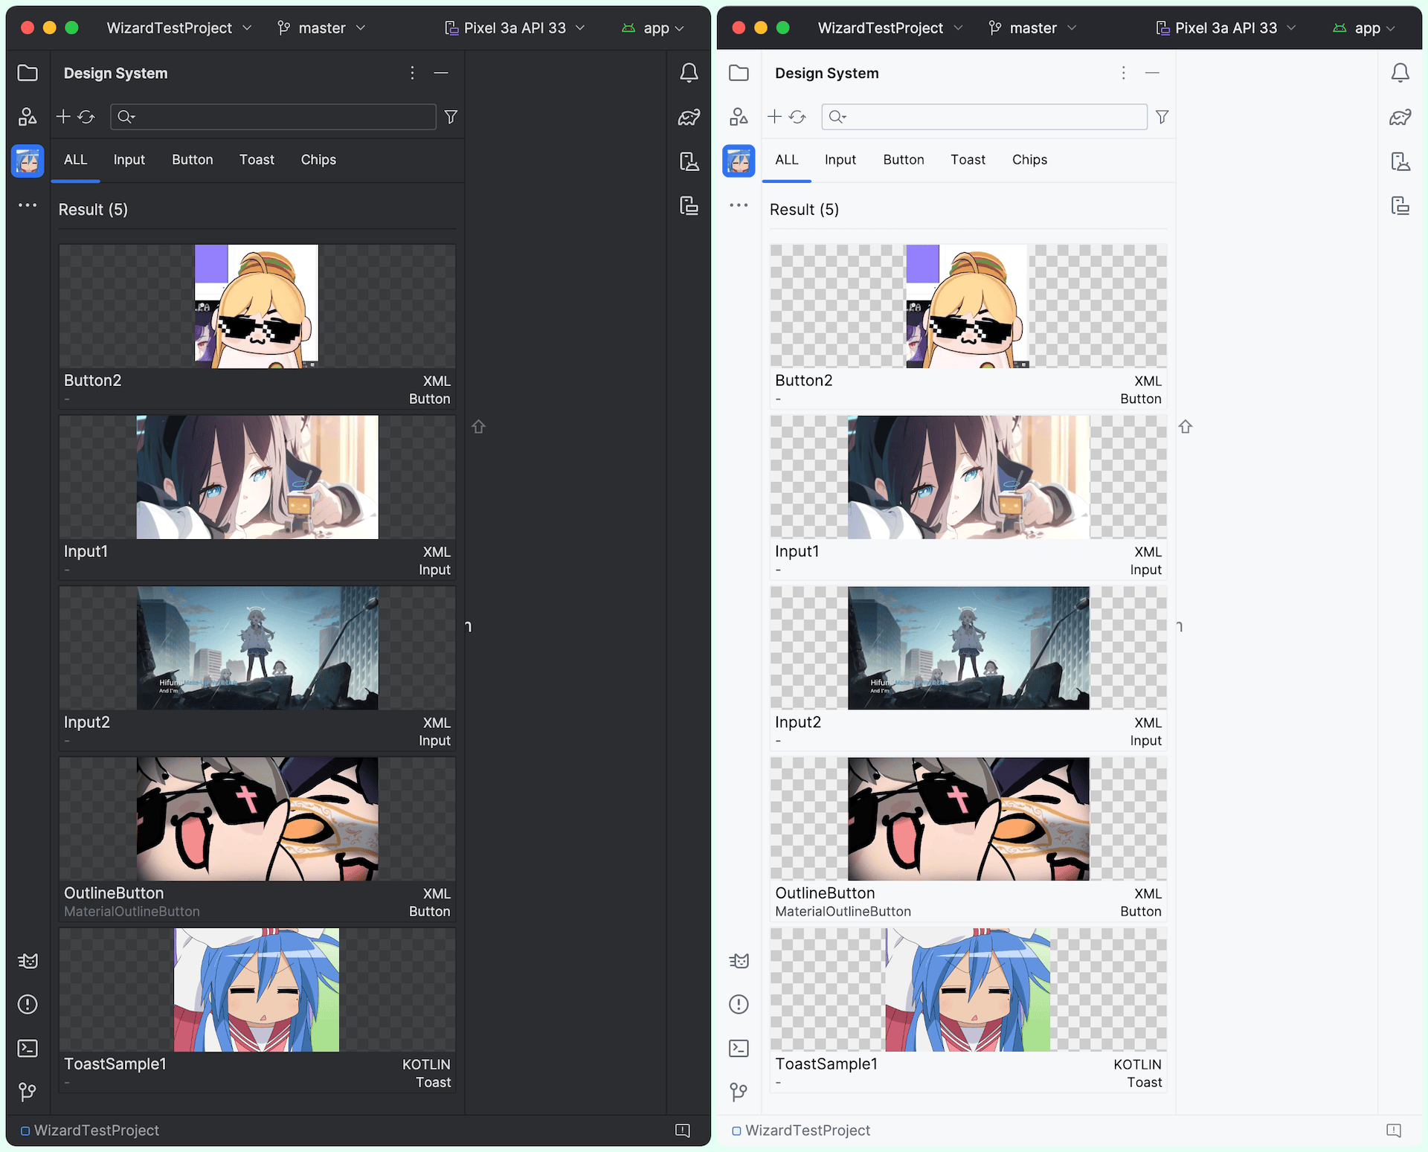Image resolution: width=1428 pixels, height=1152 pixels.
Task: Select Input tab in light window
Action: tap(840, 160)
